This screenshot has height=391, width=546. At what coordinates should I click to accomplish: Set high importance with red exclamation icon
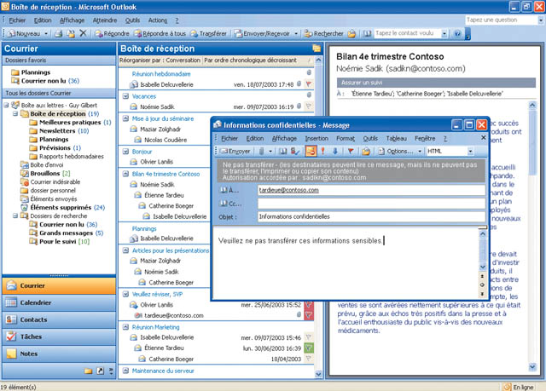point(322,151)
